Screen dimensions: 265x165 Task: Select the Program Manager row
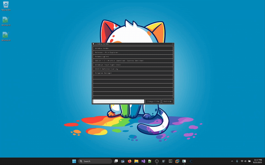pos(133,73)
